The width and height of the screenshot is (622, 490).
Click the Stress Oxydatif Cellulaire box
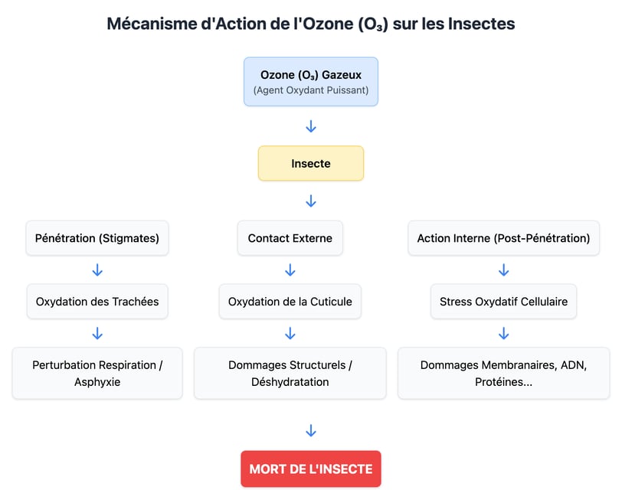(503, 302)
